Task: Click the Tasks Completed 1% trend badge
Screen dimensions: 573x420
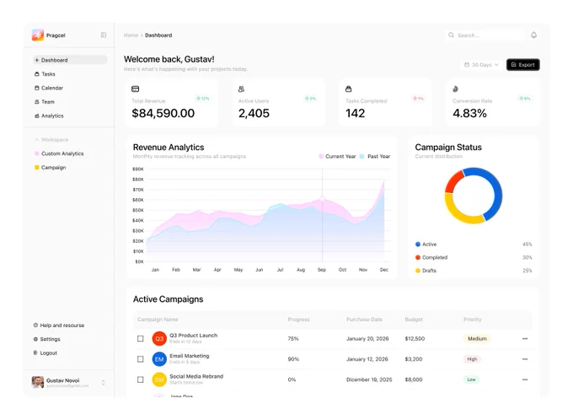Action: point(418,99)
